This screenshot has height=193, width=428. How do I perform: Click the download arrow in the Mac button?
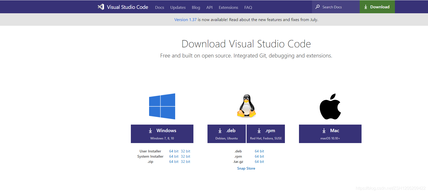pos(324,131)
